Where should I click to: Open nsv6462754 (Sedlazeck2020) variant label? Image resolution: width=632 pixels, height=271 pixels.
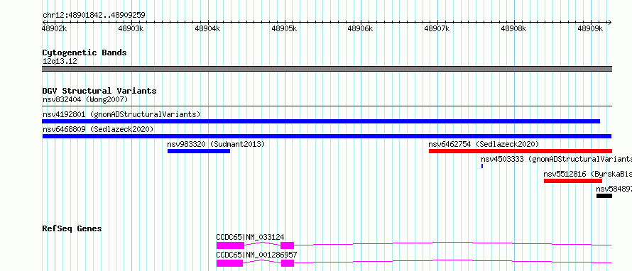point(484,144)
